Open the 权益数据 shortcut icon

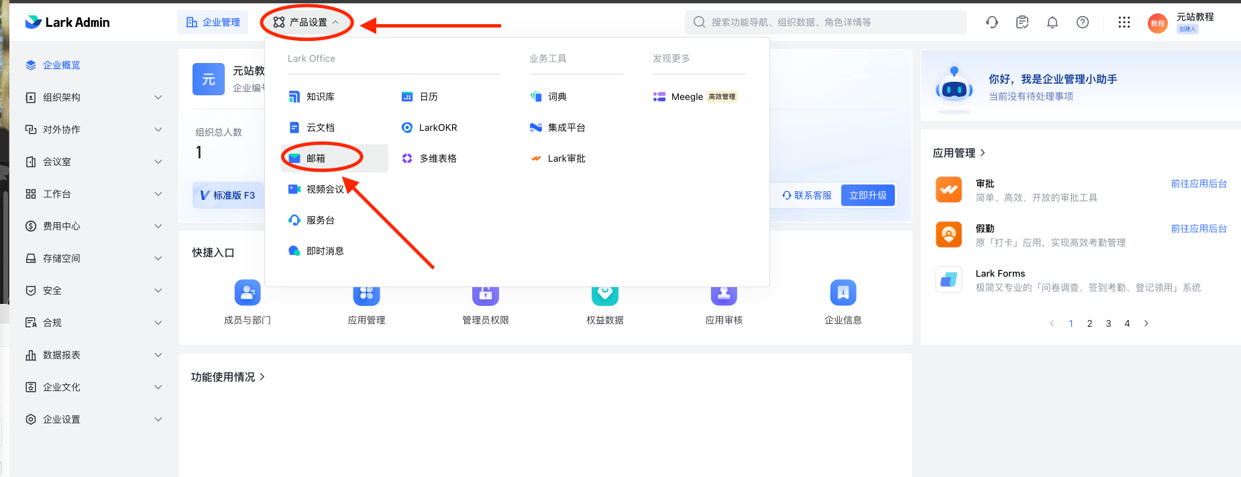[605, 295]
